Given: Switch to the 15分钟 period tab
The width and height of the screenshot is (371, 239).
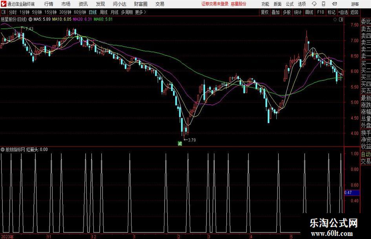Looking at the screenshot, I should (51, 12).
